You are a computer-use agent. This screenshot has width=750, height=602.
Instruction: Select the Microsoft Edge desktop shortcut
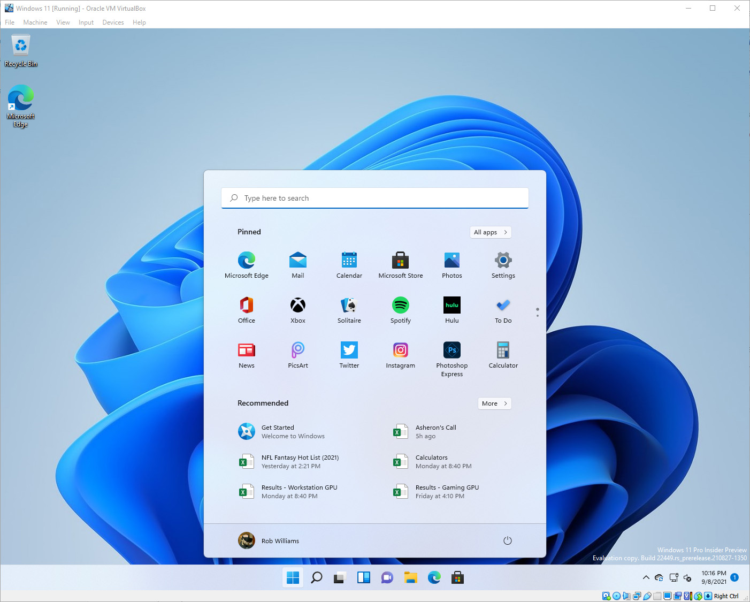point(21,106)
